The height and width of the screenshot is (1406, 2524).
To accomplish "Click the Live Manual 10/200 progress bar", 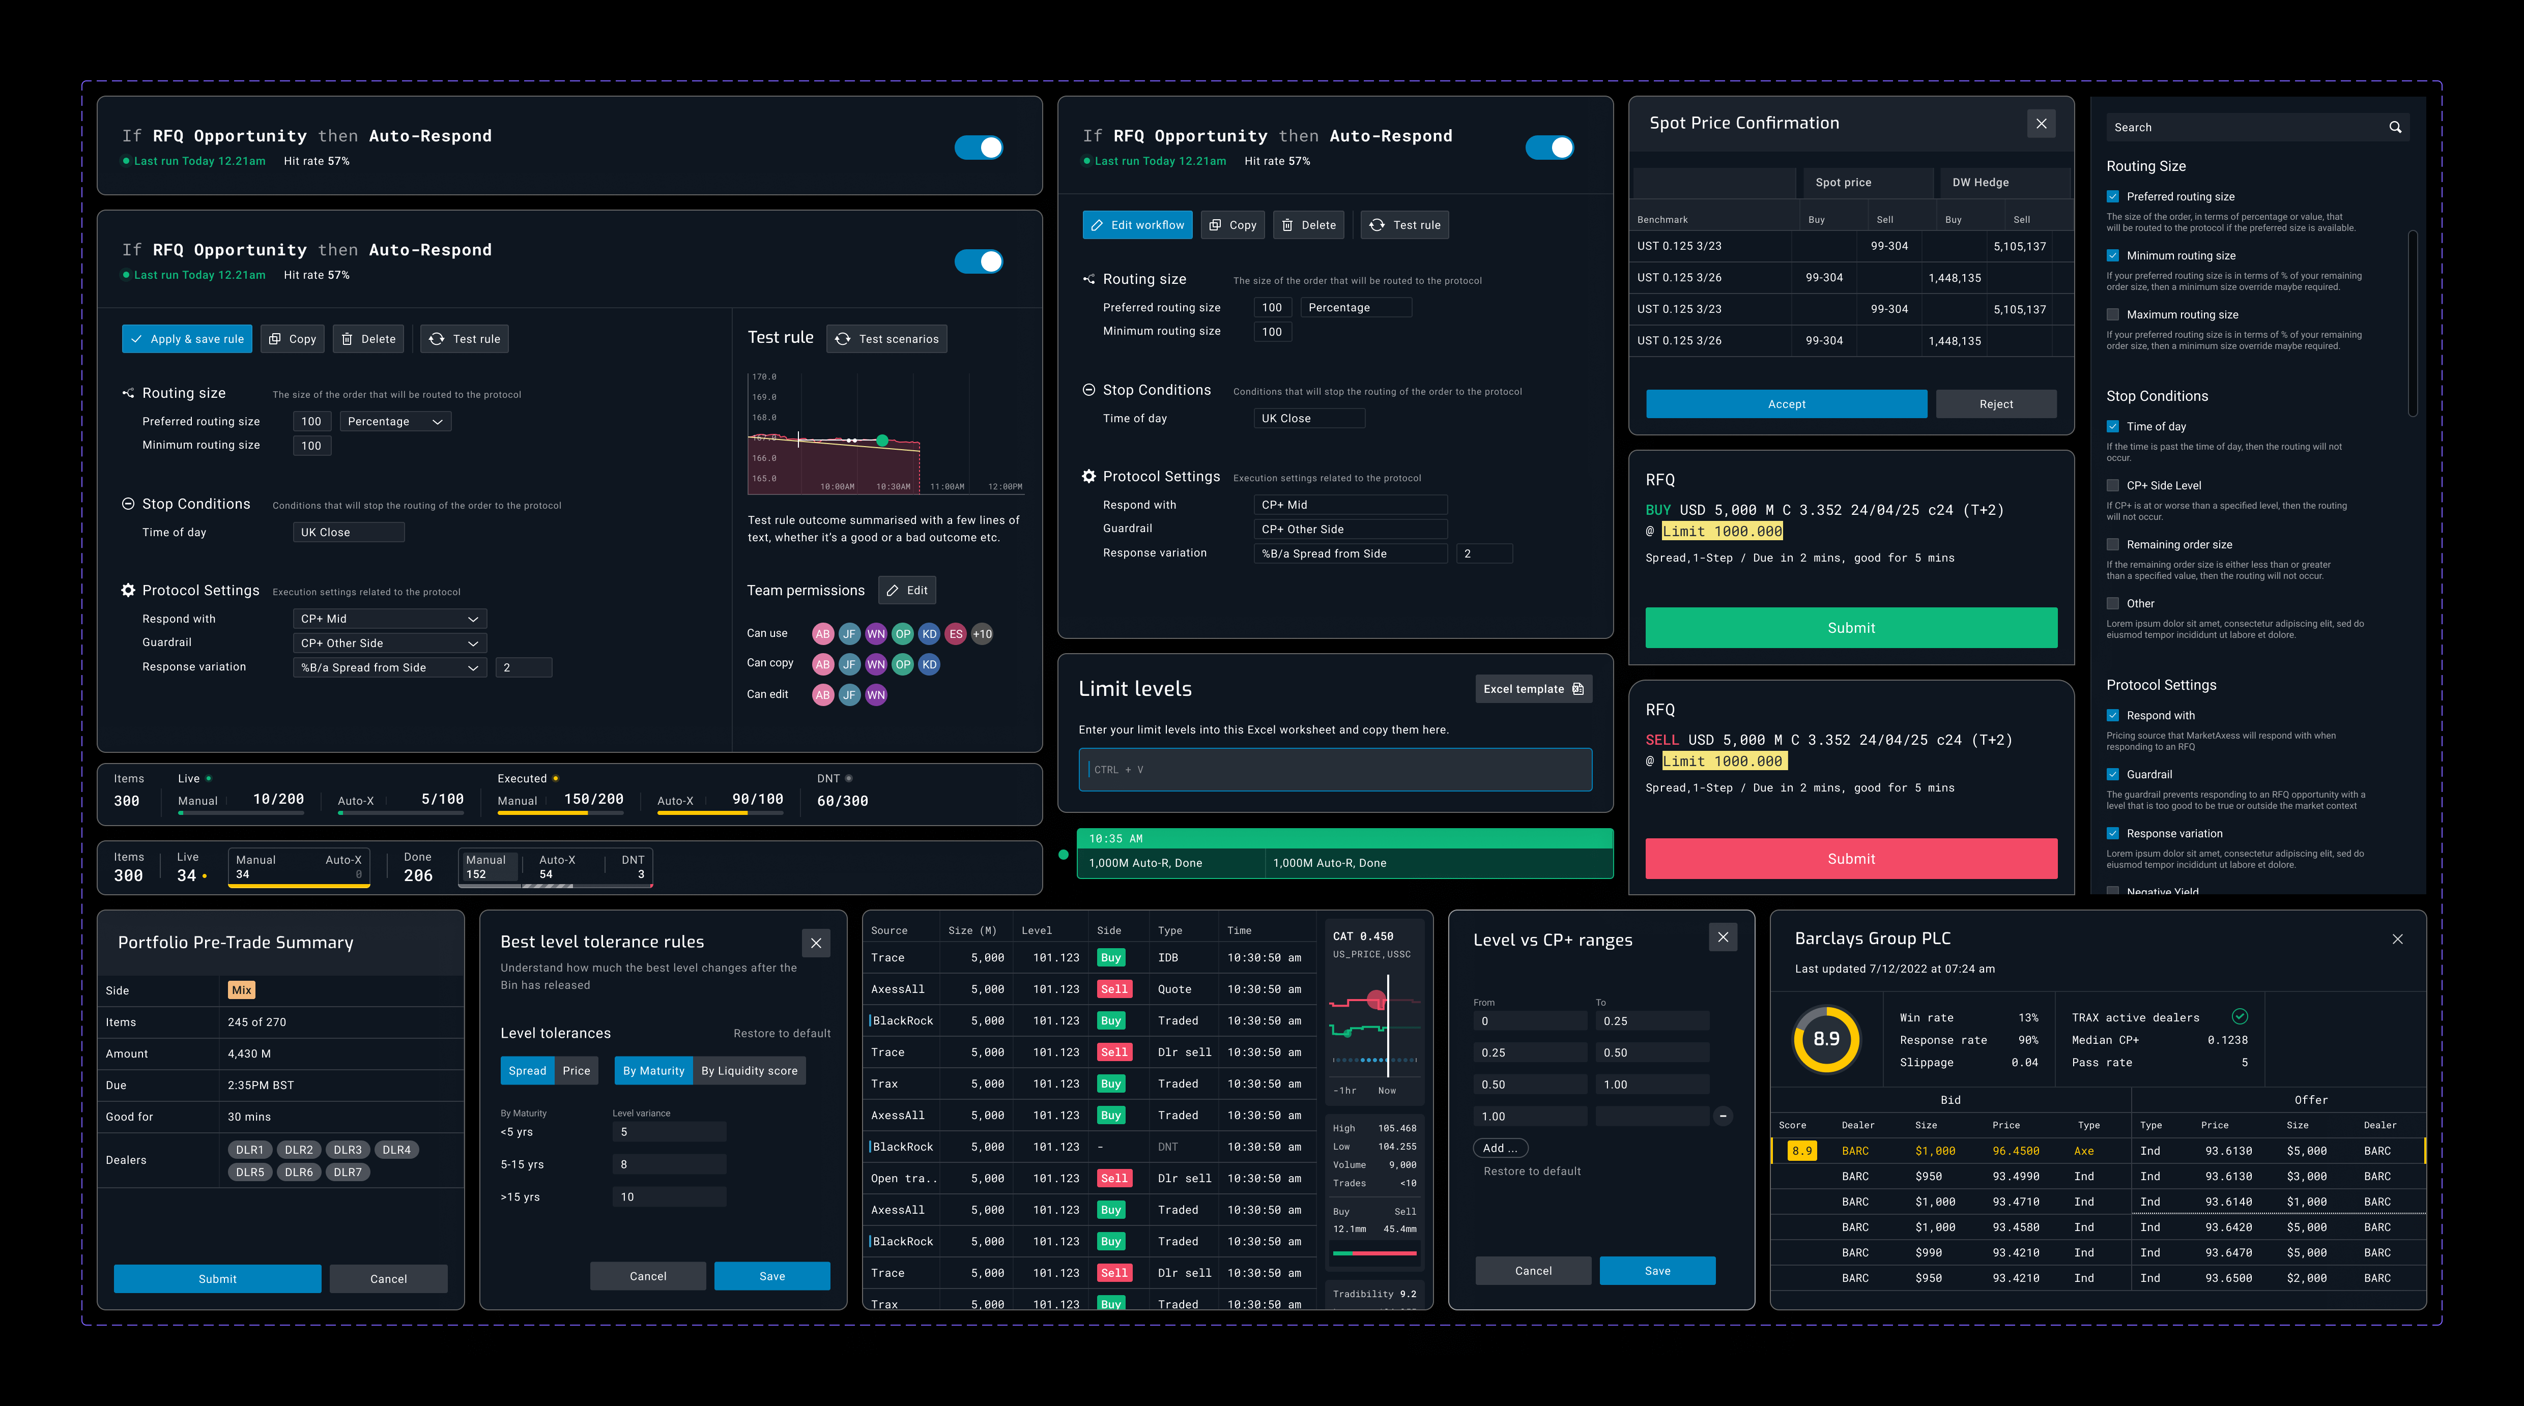I will tap(241, 813).
